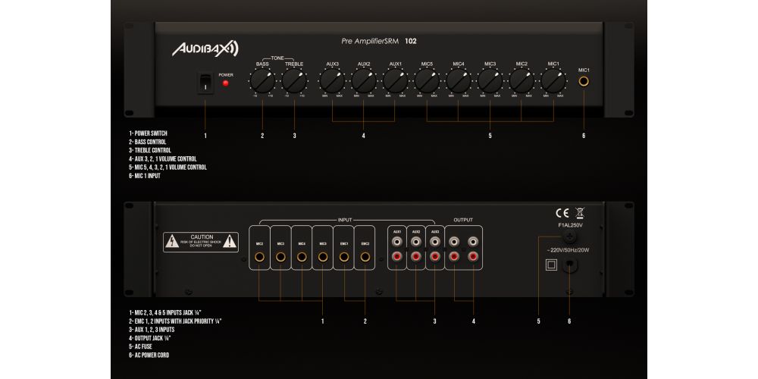Click legend line '3- Treble Control'
The image size is (758, 379).
pyautogui.click(x=150, y=150)
